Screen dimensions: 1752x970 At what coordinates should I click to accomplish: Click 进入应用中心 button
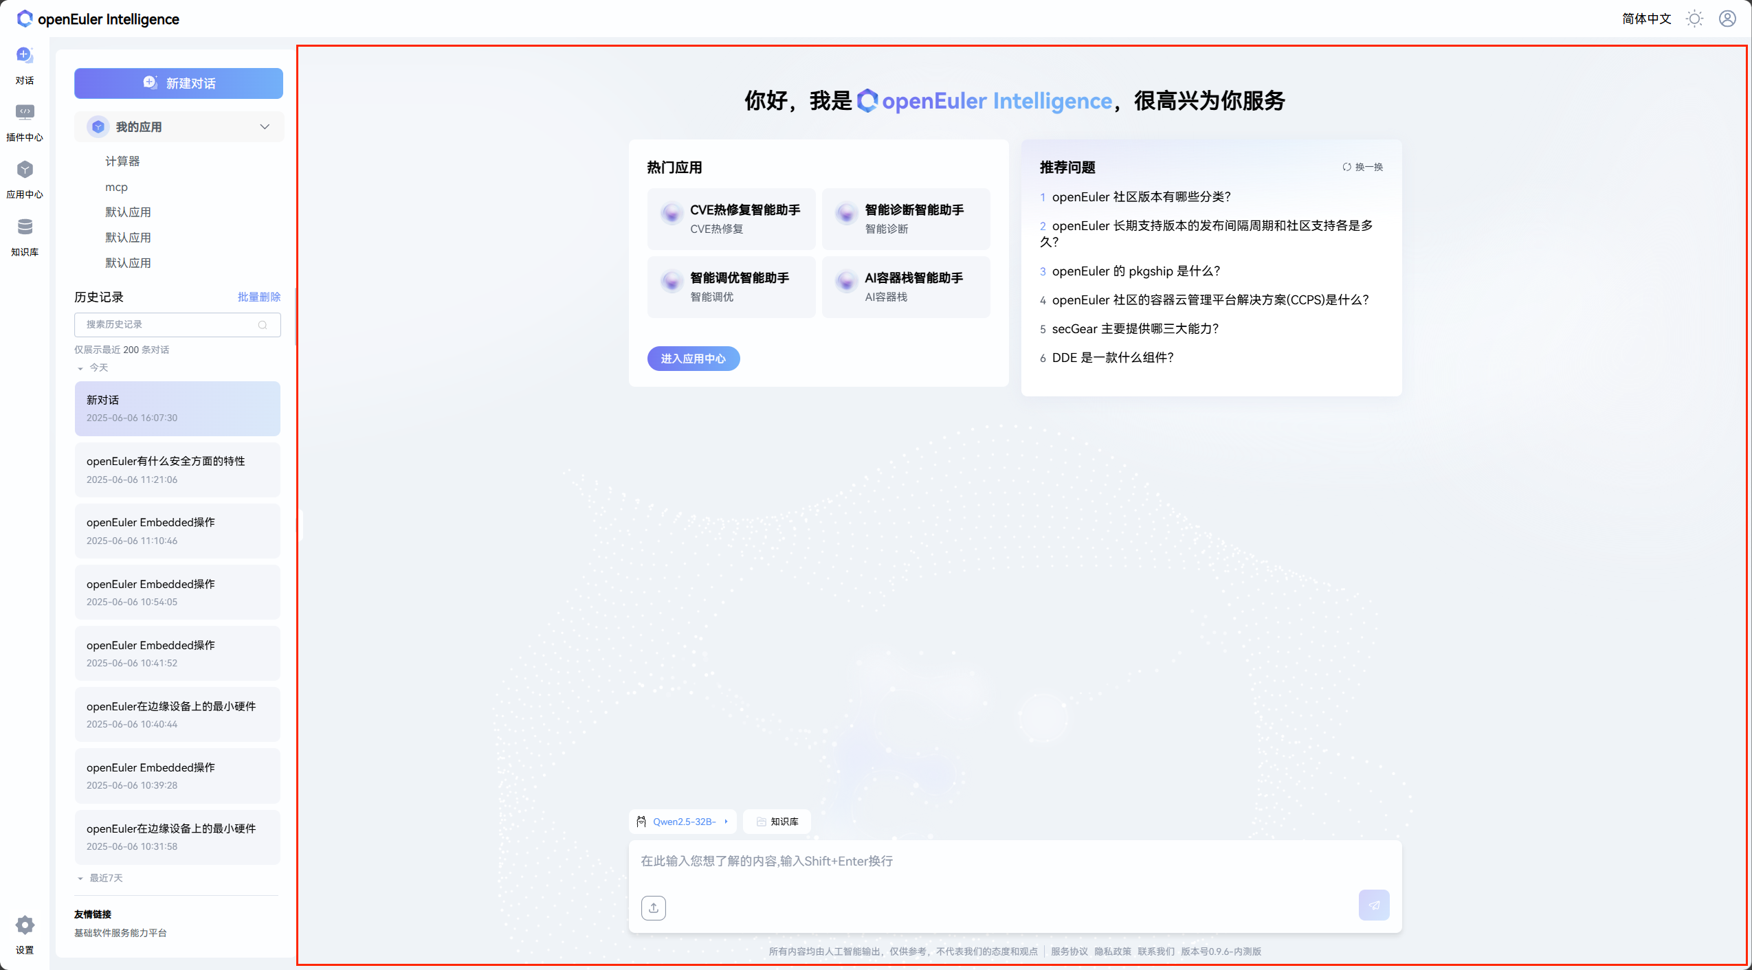(x=694, y=359)
